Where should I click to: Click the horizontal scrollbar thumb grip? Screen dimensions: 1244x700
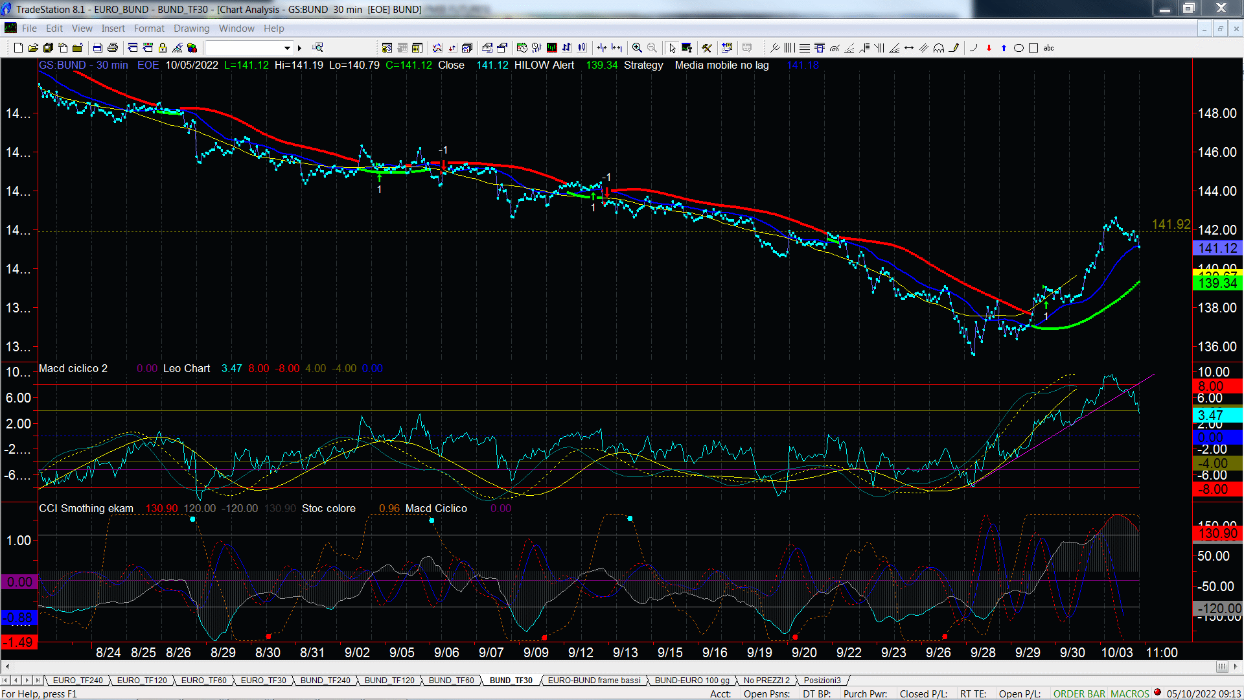(x=1222, y=666)
